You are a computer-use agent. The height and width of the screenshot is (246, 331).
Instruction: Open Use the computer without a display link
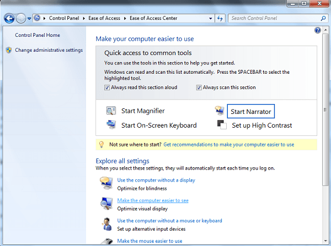pyautogui.click(x=156, y=181)
